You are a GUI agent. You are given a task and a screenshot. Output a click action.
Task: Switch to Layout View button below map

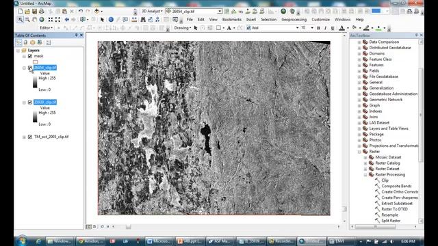click(x=94, y=227)
